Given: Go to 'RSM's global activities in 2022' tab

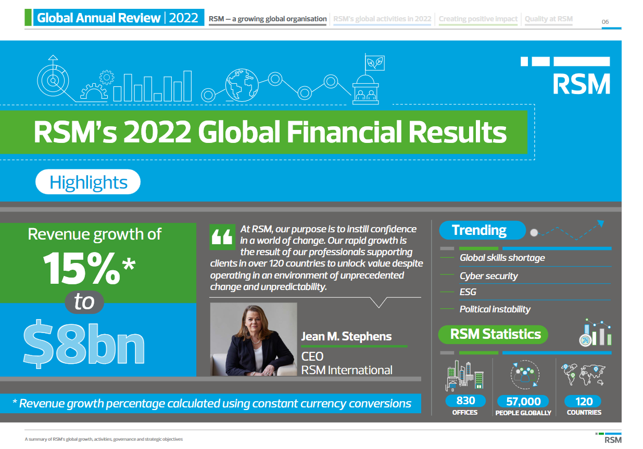Looking at the screenshot, I should pos(382,19).
